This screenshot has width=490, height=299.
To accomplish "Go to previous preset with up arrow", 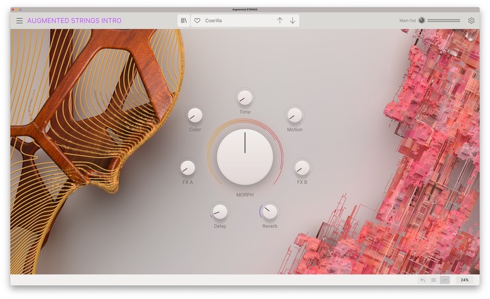I will (x=280, y=21).
